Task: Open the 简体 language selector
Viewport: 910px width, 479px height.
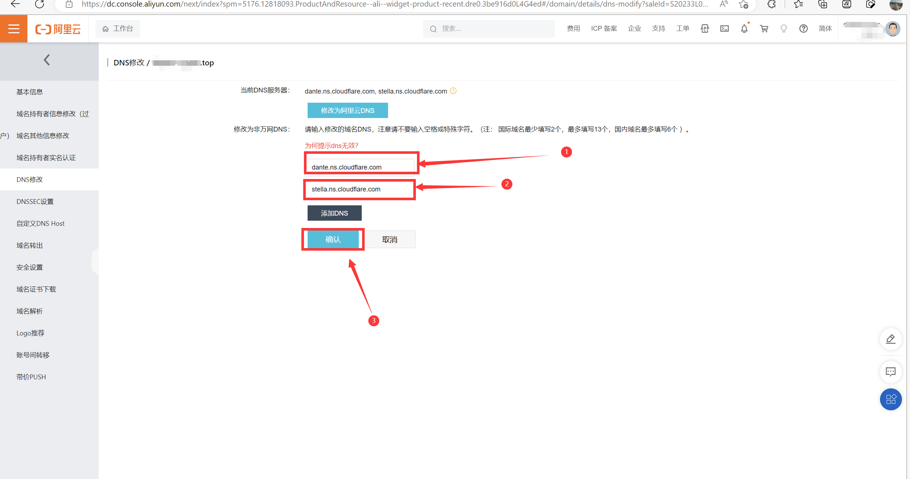Action: [825, 28]
